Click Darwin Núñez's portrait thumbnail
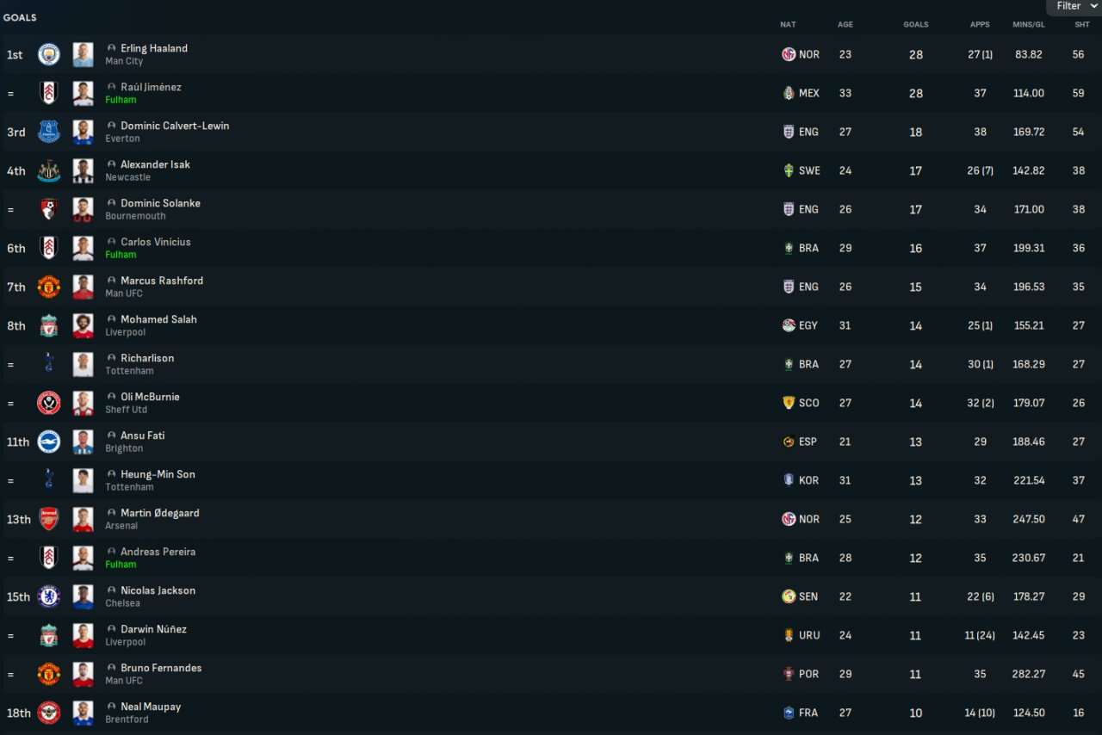The height and width of the screenshot is (735, 1102). 83,635
